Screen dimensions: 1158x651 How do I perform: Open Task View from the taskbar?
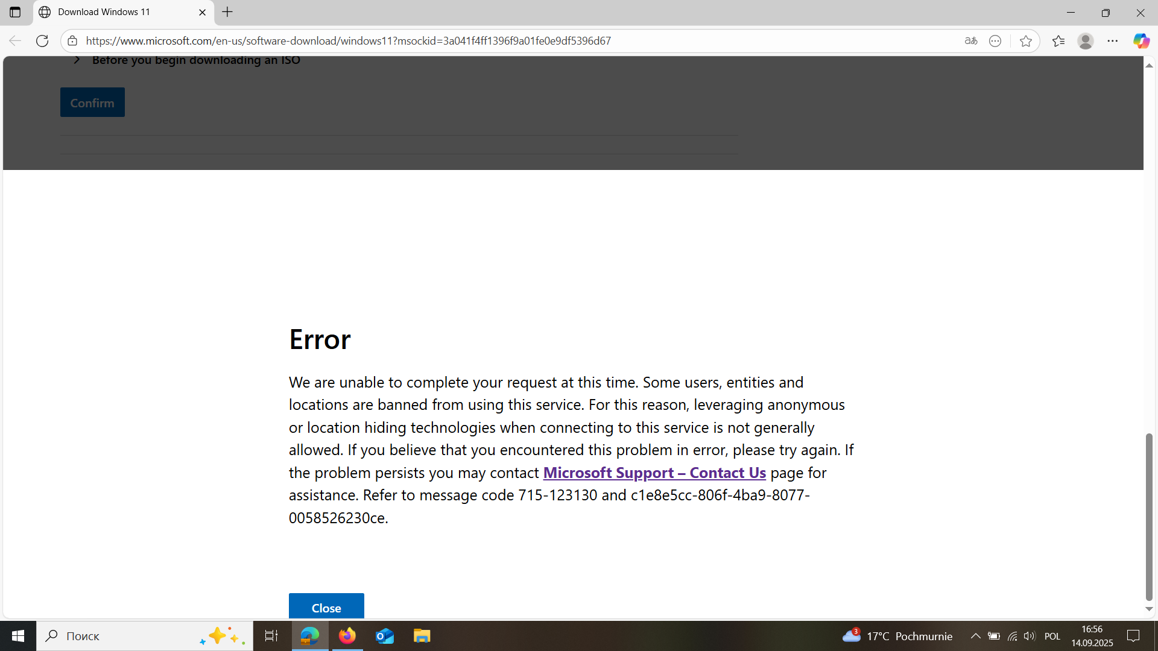(x=271, y=636)
